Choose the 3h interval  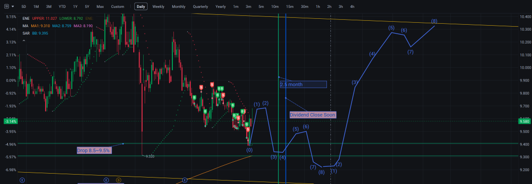click(x=341, y=6)
